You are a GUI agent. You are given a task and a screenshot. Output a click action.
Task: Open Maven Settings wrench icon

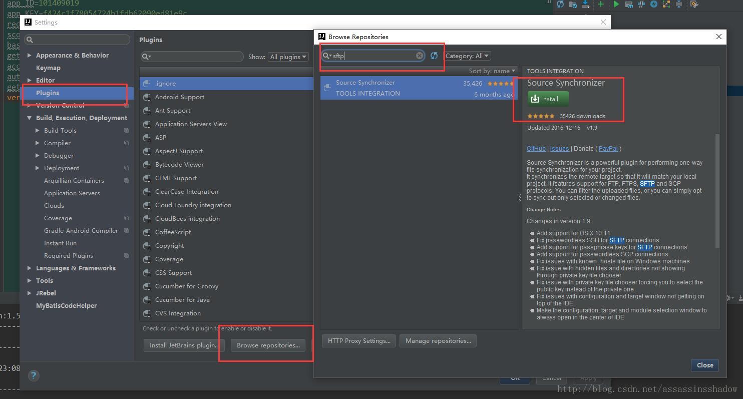click(x=694, y=5)
